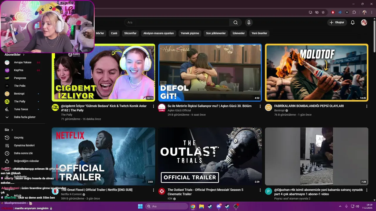Open the YouTube account avatar menu

[364, 23]
